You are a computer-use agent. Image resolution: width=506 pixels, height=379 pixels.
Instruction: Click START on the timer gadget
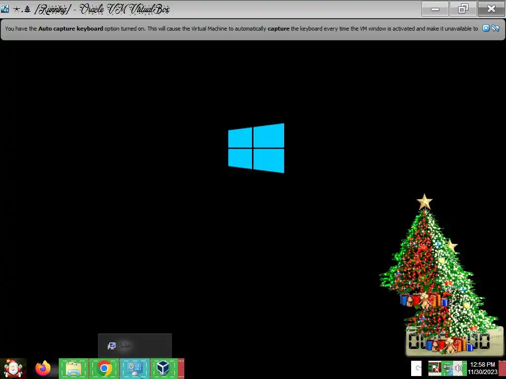496,337
